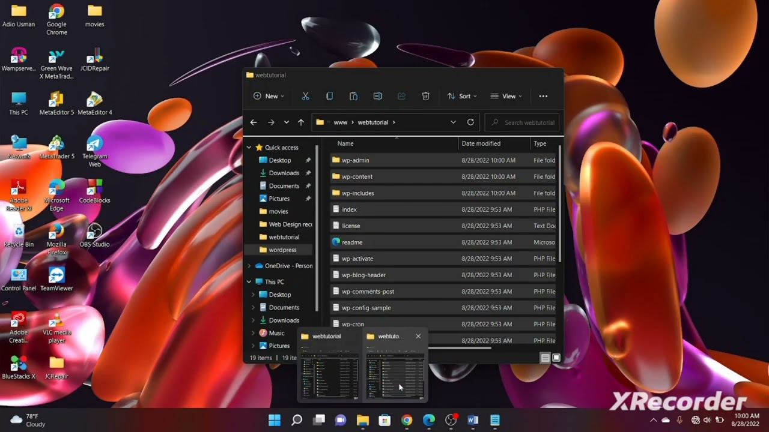Go up one folder level arrow
Viewport: 769px width, 432px height.
pyautogui.click(x=301, y=122)
